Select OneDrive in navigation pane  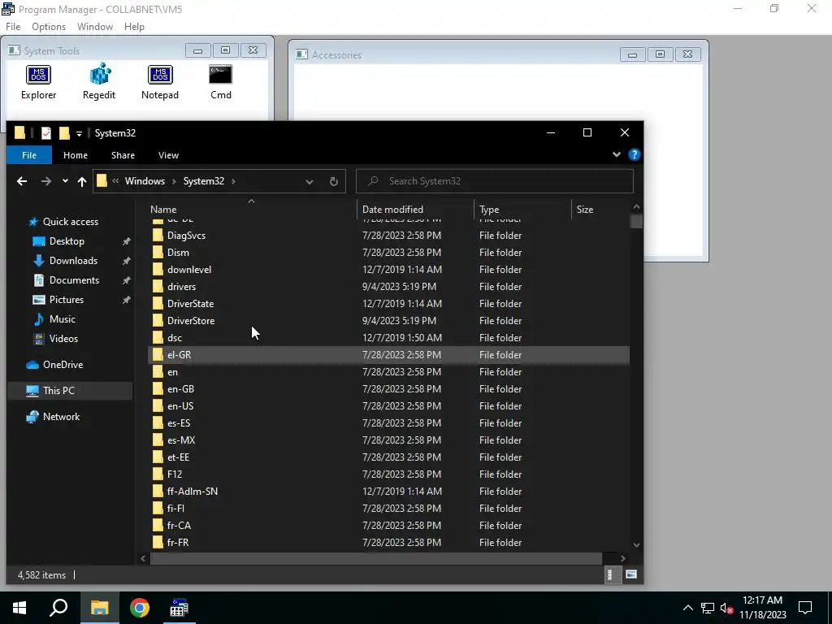pyautogui.click(x=63, y=365)
